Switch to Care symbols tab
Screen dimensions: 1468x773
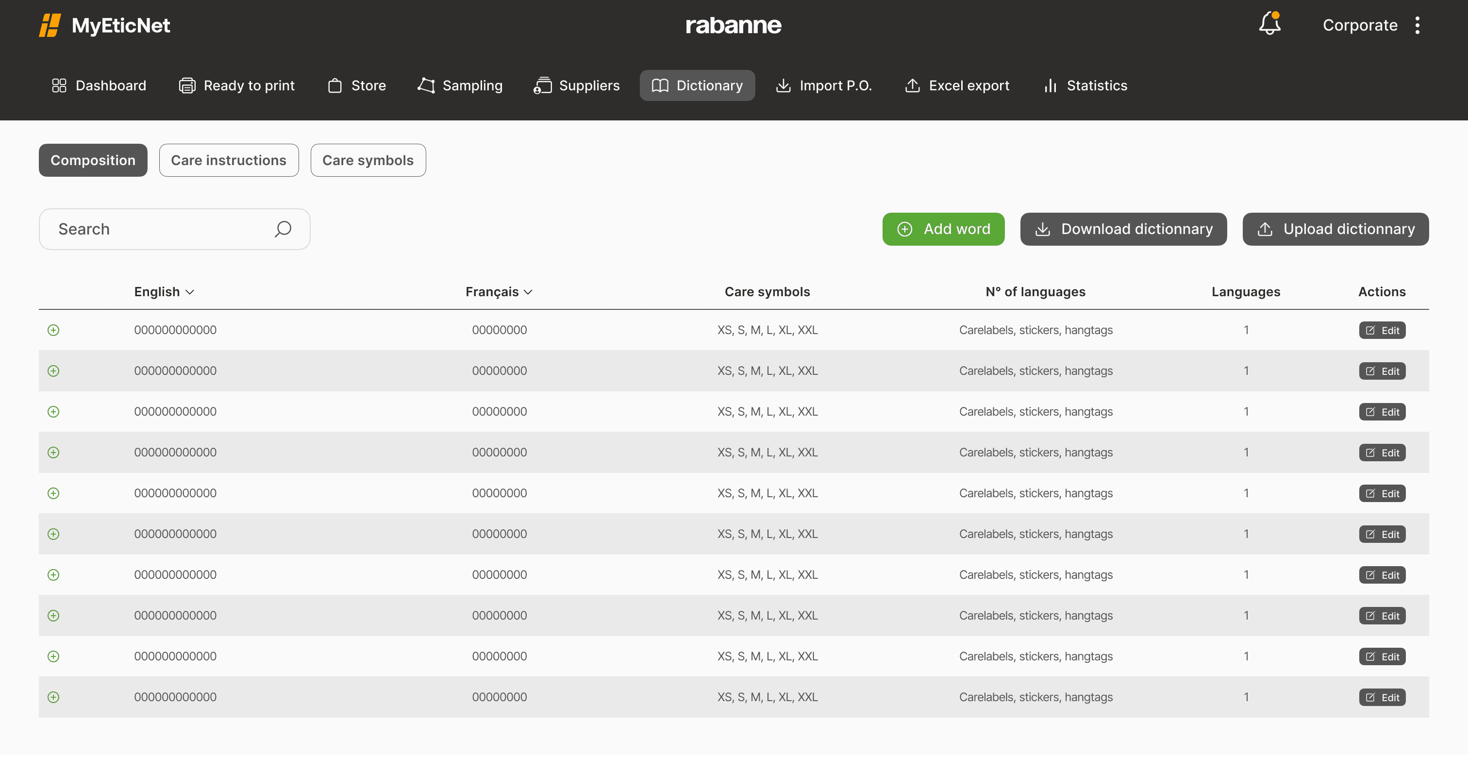coord(367,160)
